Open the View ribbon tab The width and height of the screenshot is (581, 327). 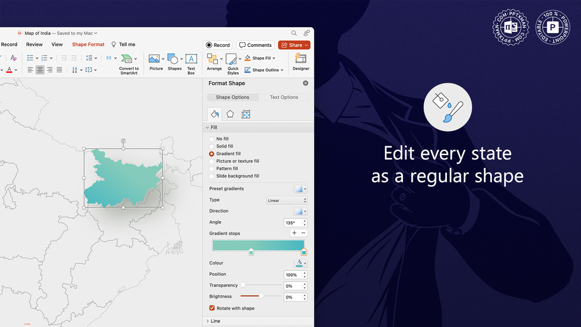[x=57, y=45]
